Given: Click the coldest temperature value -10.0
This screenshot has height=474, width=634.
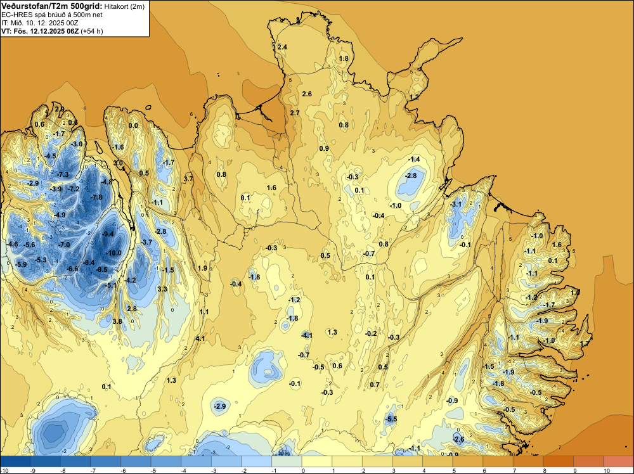Looking at the screenshot, I should coord(113,253).
